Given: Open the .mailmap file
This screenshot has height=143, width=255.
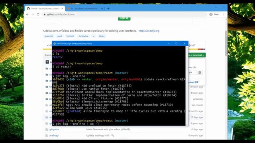Looking at the screenshot, I should coord(54,135).
